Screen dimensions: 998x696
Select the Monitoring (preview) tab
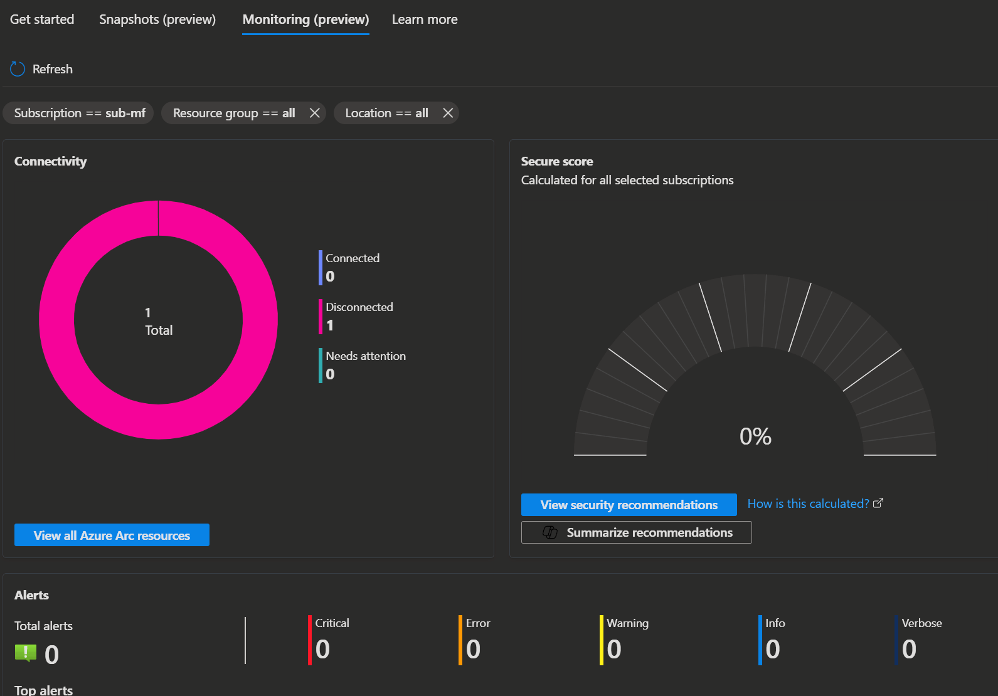click(x=305, y=19)
